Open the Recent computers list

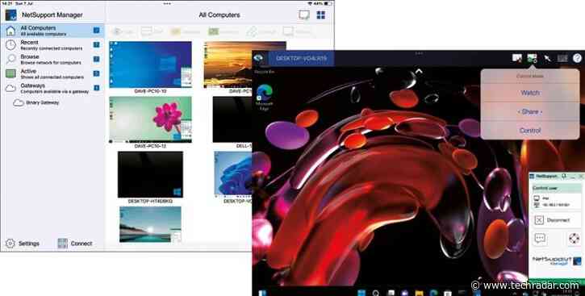click(x=52, y=45)
